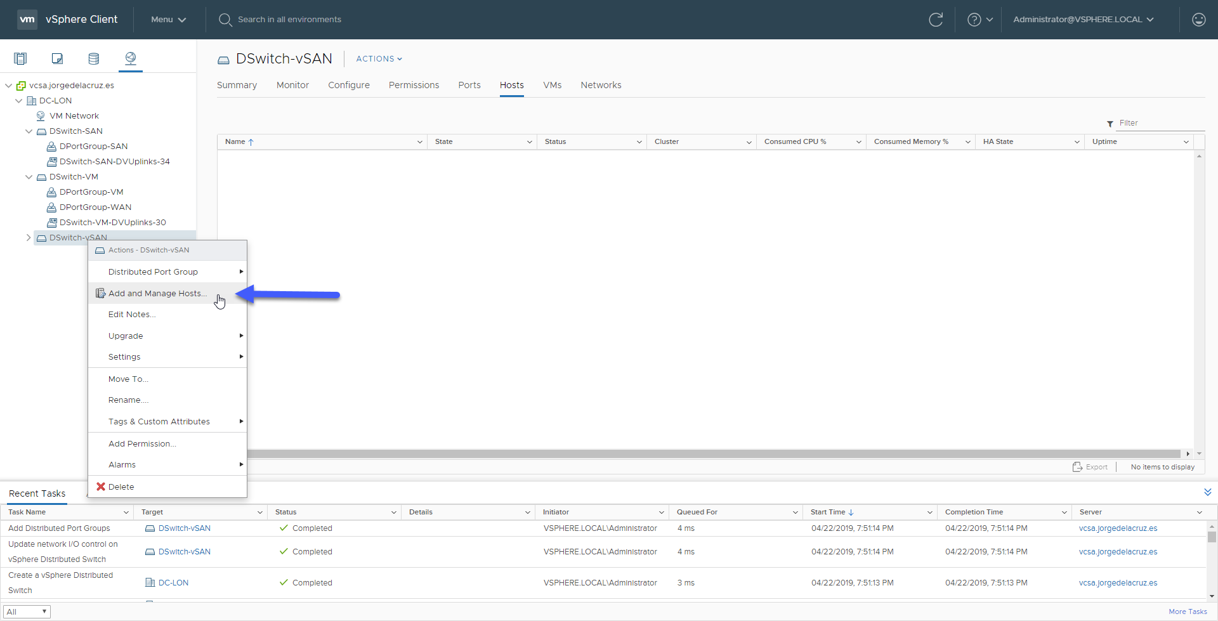Collapse the DC-LON datacenter node

coord(18,101)
